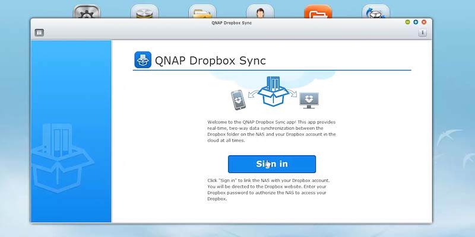Open the Backup Station desktop icon
475x237 pixels.
(376, 12)
